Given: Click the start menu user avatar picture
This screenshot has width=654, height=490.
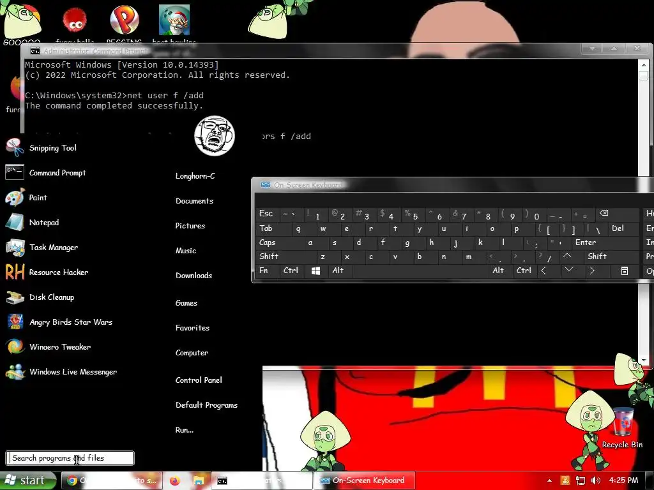Looking at the screenshot, I should (x=215, y=135).
